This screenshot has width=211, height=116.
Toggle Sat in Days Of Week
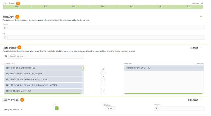point(160,6)
